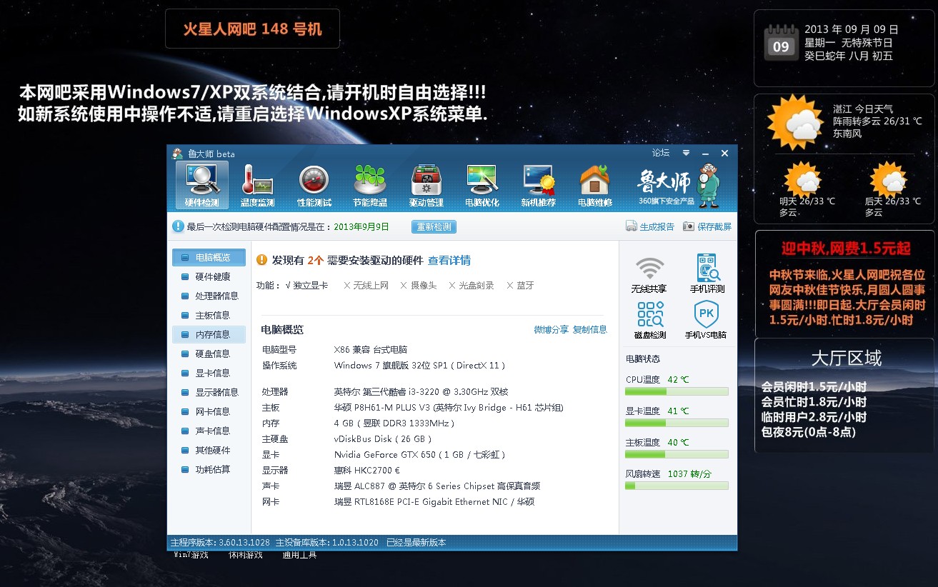Click the 风扇转速 progress bar
This screenshot has width=938, height=587.
[x=677, y=486]
